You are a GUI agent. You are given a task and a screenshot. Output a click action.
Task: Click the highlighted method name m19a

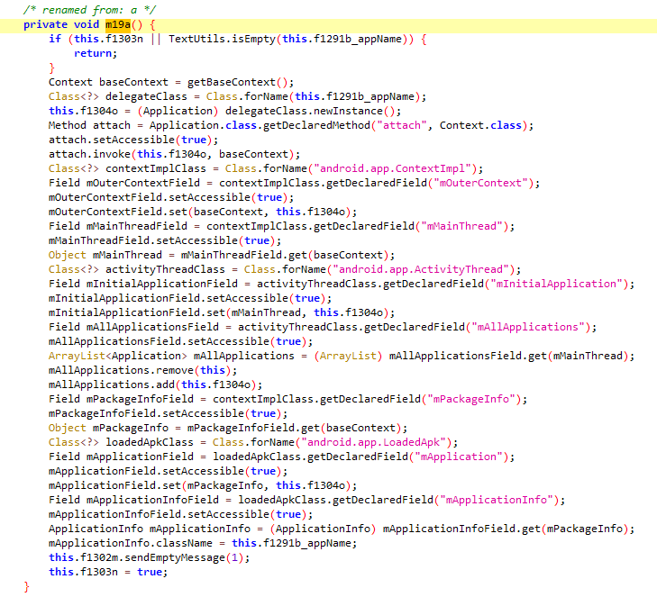[x=118, y=24]
